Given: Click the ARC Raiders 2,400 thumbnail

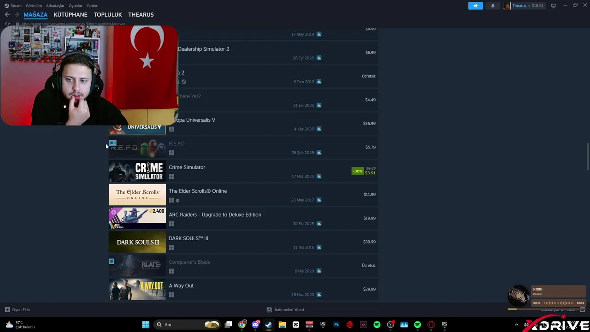Looking at the screenshot, I should pos(137,219).
